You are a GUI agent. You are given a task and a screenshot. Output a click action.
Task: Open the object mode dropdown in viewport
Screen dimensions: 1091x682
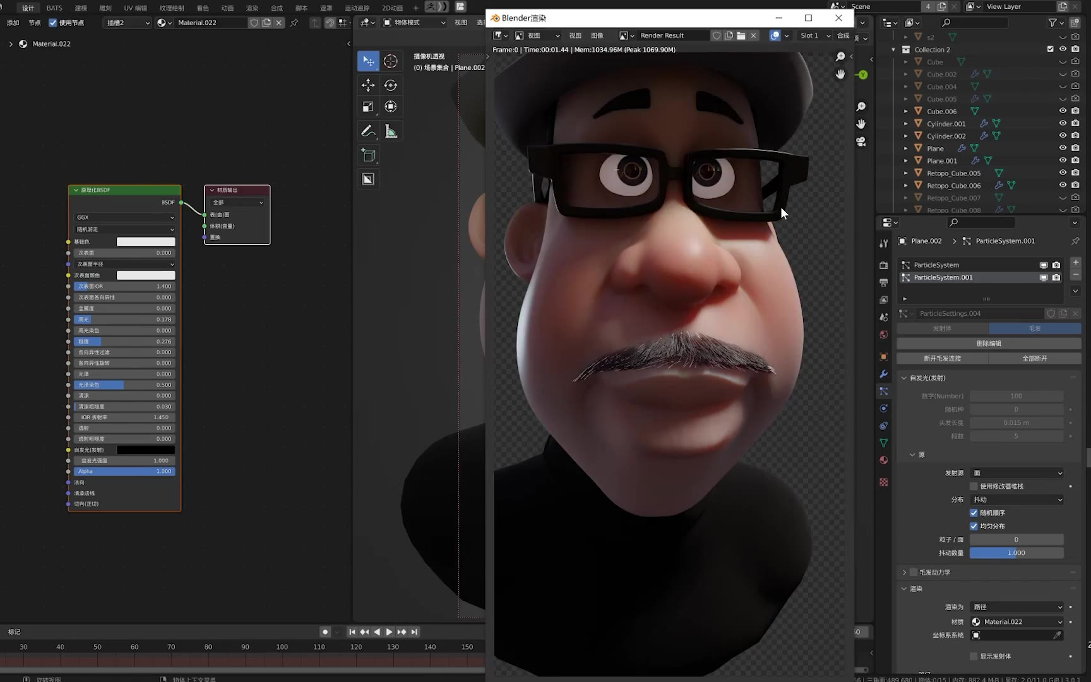(414, 23)
